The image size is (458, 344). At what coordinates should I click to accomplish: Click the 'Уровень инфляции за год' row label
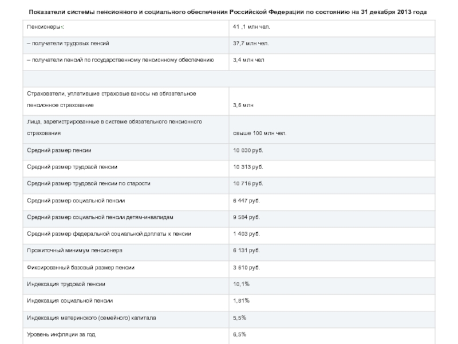(x=62, y=334)
